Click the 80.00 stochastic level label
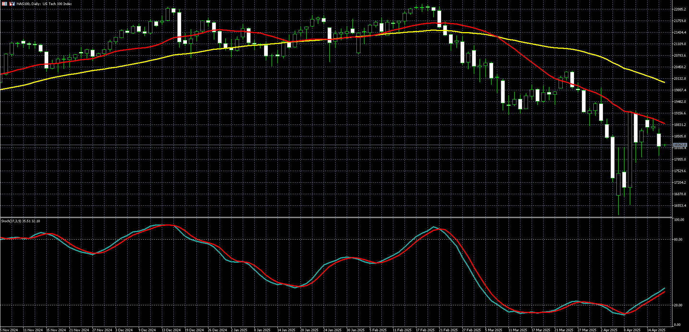This screenshot has width=689, height=332. (x=679, y=240)
